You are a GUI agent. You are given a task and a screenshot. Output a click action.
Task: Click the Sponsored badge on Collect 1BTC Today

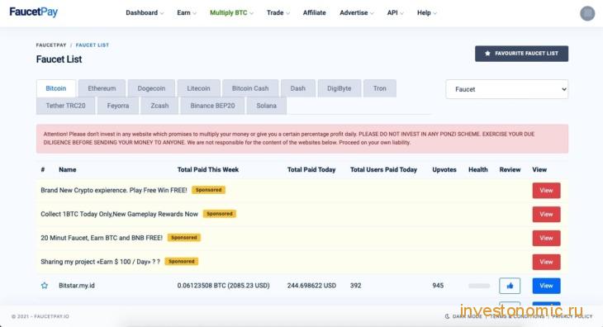pyautogui.click(x=220, y=214)
